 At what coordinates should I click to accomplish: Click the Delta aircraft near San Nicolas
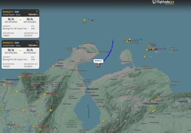click(129, 40)
